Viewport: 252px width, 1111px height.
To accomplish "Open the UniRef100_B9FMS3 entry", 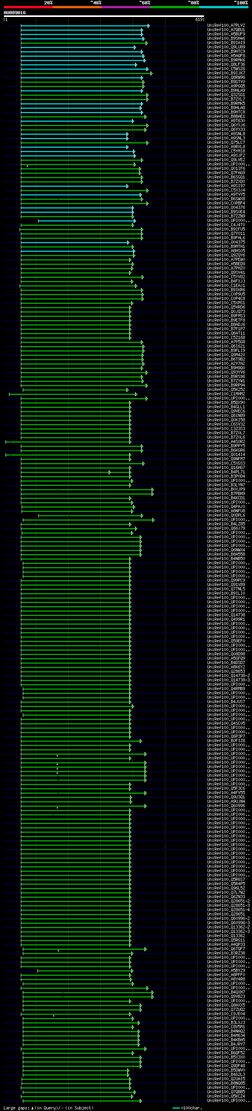I will (226, 316).
